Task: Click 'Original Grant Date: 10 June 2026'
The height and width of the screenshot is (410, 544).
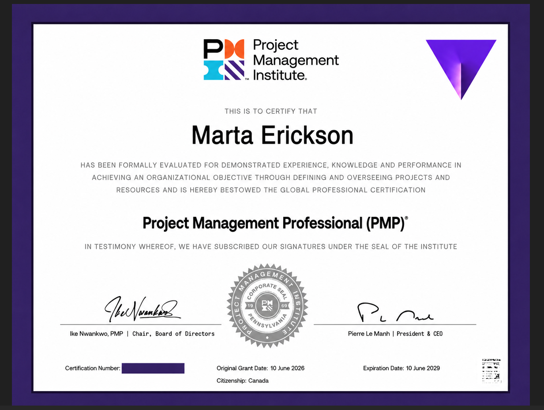Action: pyautogui.click(x=260, y=368)
